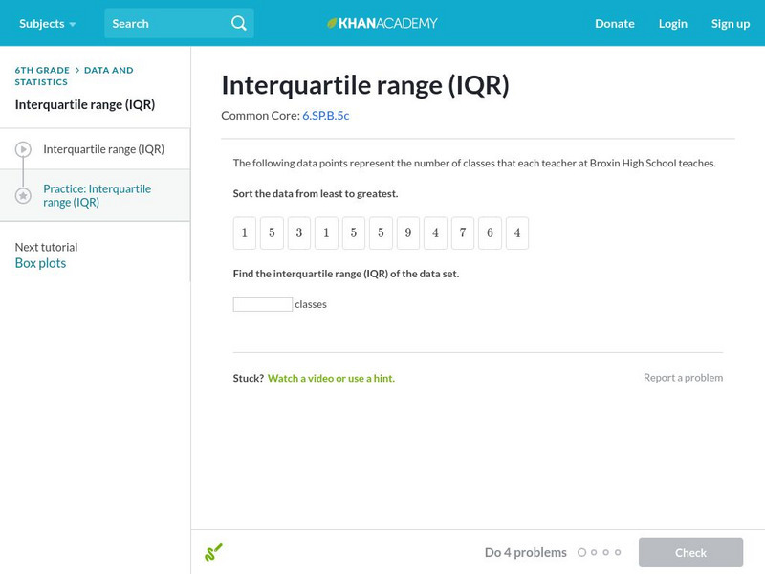Click the video play icon beside Interquartile range
Image resolution: width=765 pixels, height=574 pixels.
[x=23, y=149]
